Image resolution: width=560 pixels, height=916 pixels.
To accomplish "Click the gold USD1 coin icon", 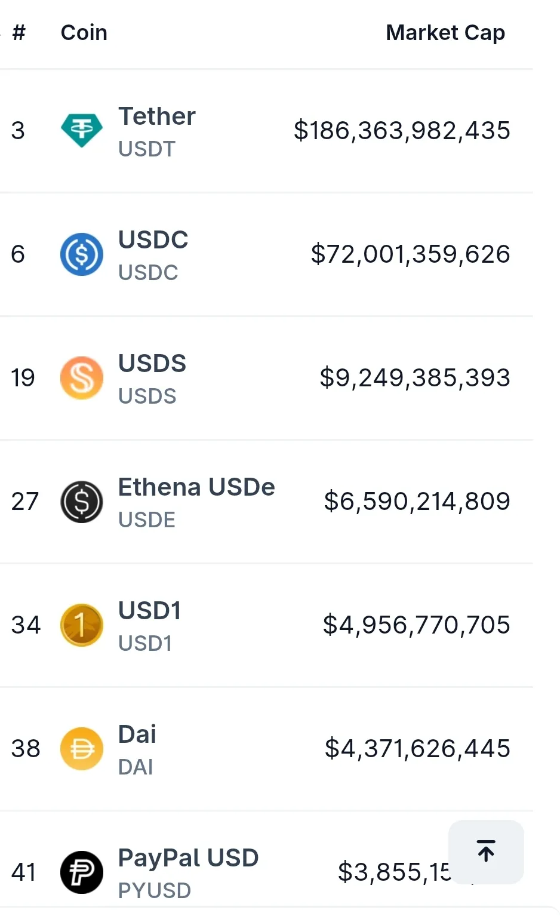I will pos(82,625).
